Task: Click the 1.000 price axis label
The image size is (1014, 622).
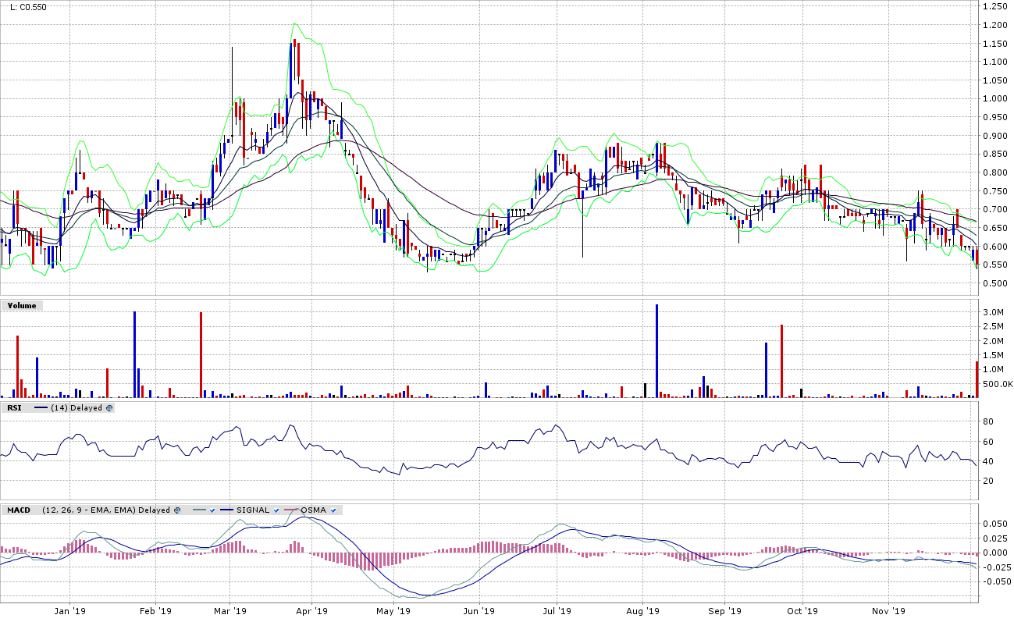Action: tap(994, 98)
